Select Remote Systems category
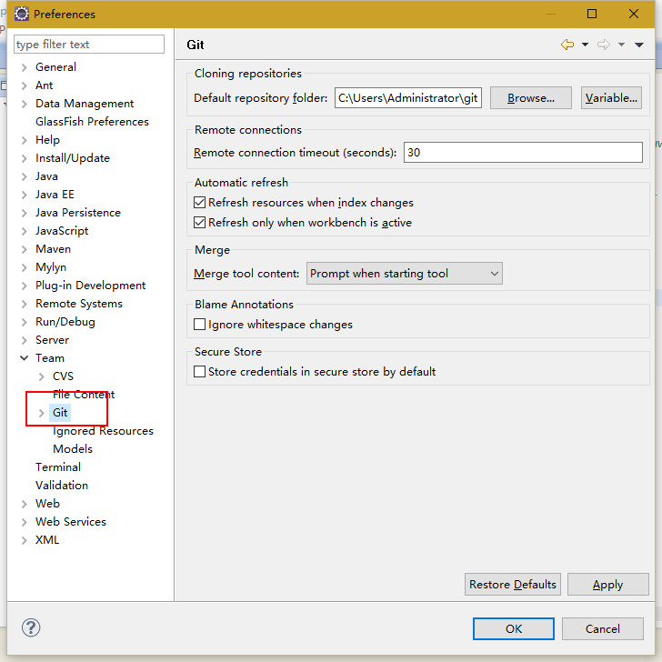Image resolution: width=662 pixels, height=662 pixels. click(x=79, y=304)
